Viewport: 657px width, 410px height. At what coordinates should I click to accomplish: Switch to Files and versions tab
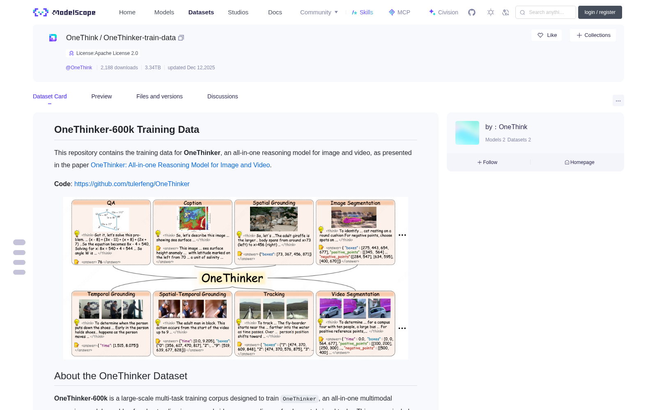(159, 96)
